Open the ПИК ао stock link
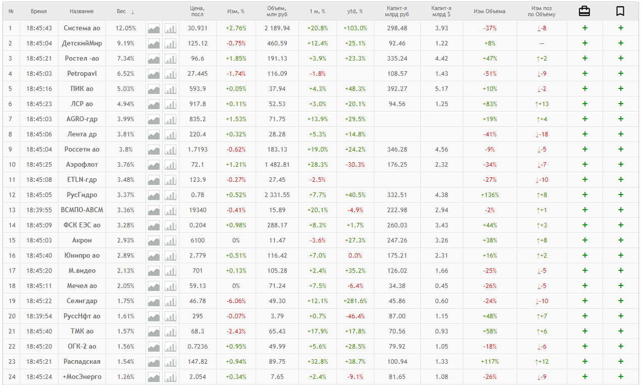Image resolution: width=642 pixels, height=385 pixels. click(x=82, y=89)
